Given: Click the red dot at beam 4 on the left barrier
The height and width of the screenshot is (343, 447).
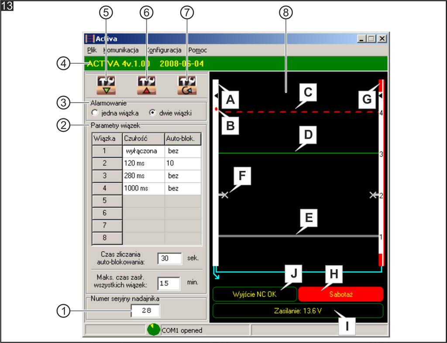Looking at the screenshot, I should [x=217, y=109].
